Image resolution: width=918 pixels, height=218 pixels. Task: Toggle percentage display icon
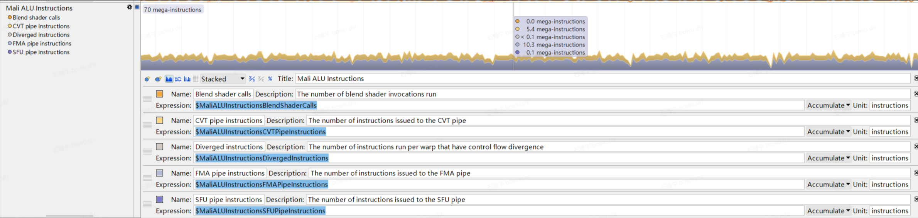click(270, 79)
